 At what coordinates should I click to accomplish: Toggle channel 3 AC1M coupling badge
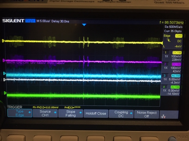tap(176, 75)
